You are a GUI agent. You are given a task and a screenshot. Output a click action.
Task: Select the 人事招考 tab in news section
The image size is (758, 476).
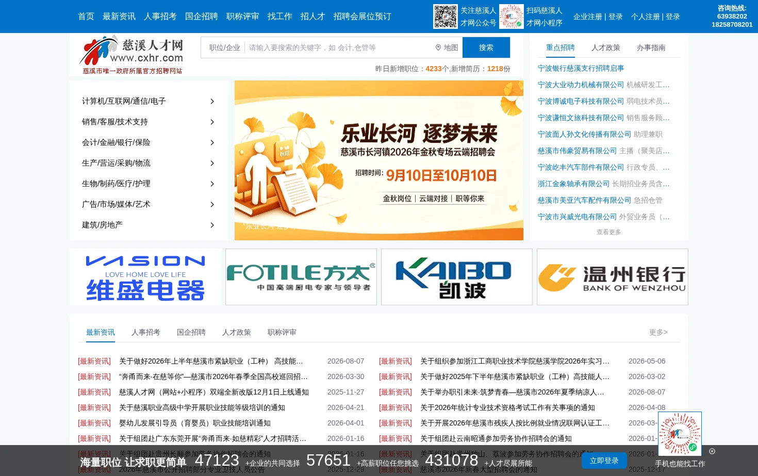point(146,332)
